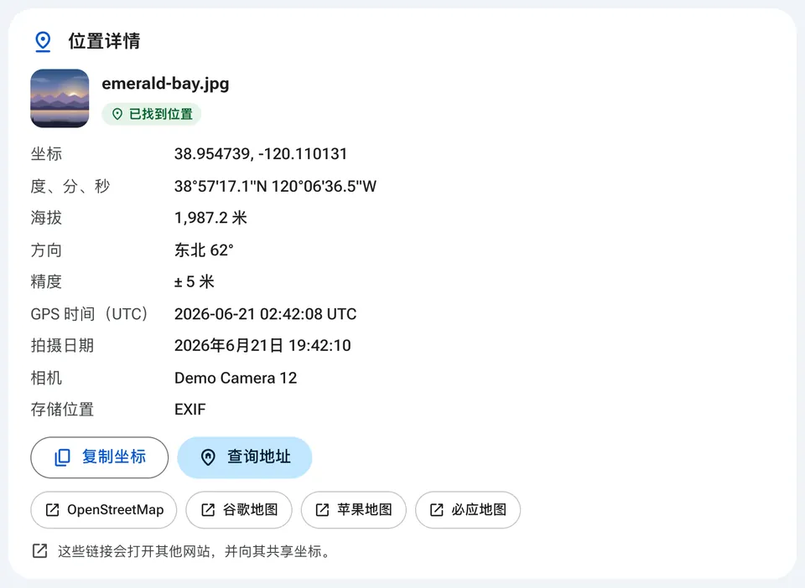Click external-link icon on 谷歌地图 button

click(208, 509)
